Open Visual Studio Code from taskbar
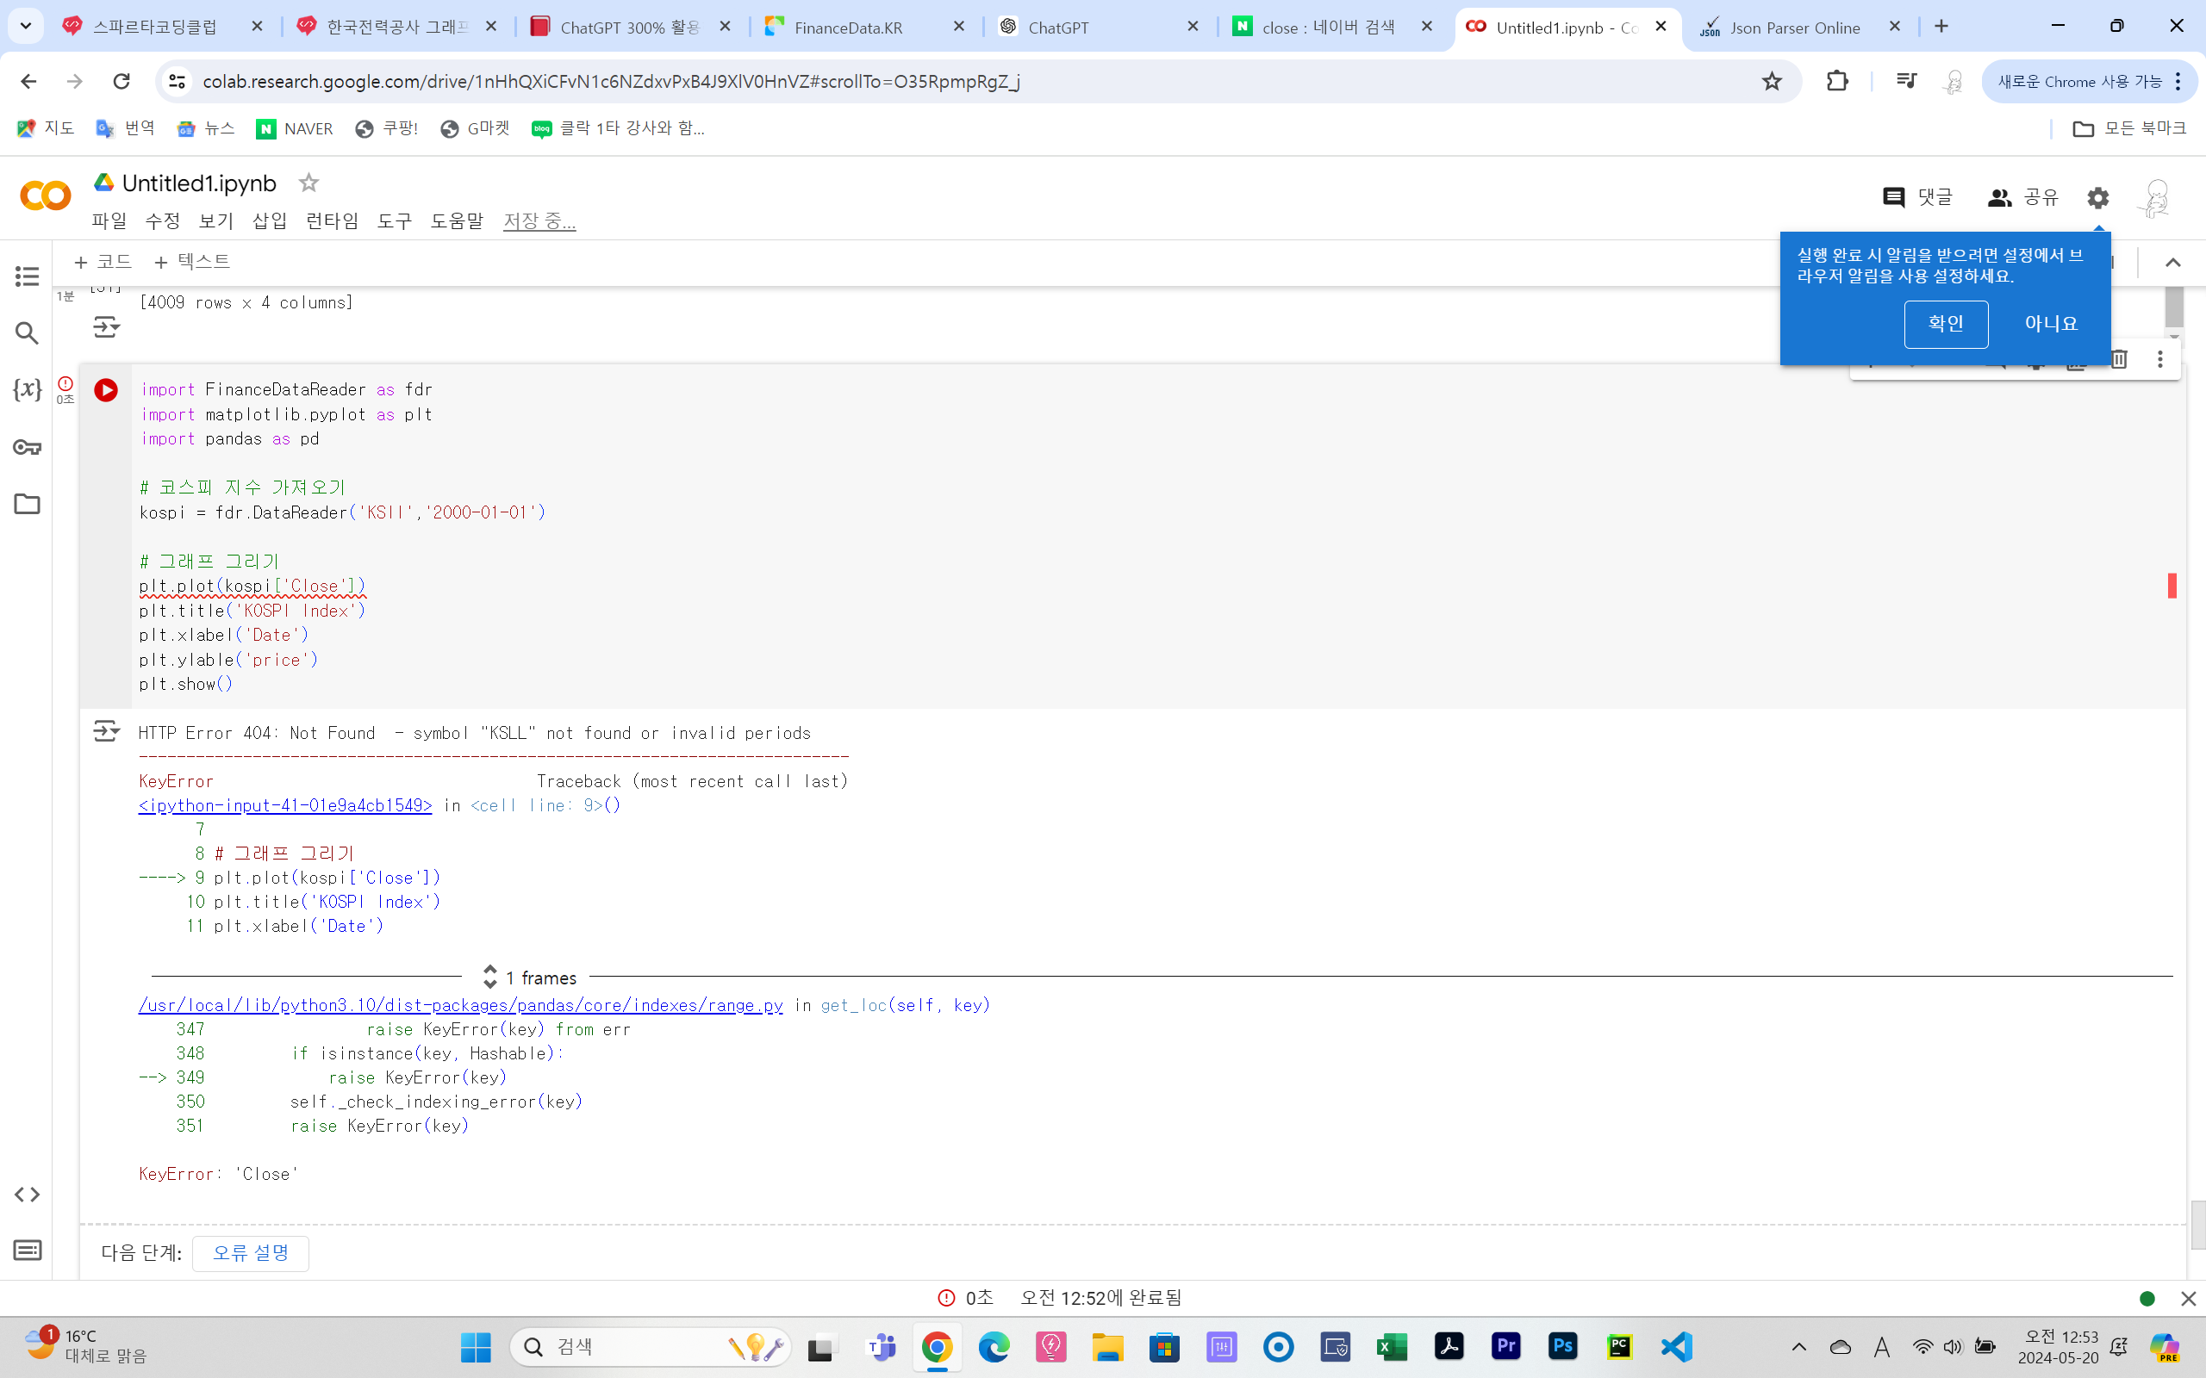 1676,1346
